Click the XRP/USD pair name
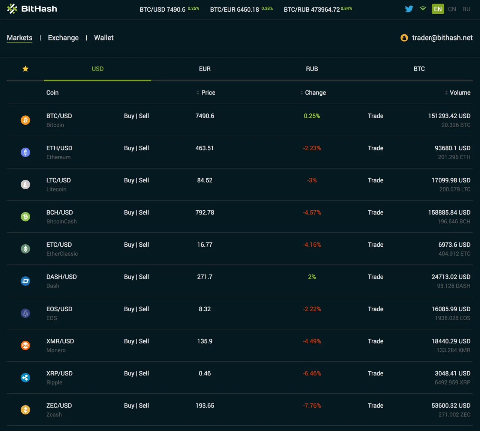 coord(59,374)
